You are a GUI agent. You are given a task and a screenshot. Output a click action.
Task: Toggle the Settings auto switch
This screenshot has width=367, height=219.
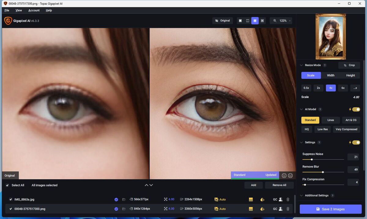coord(356,142)
